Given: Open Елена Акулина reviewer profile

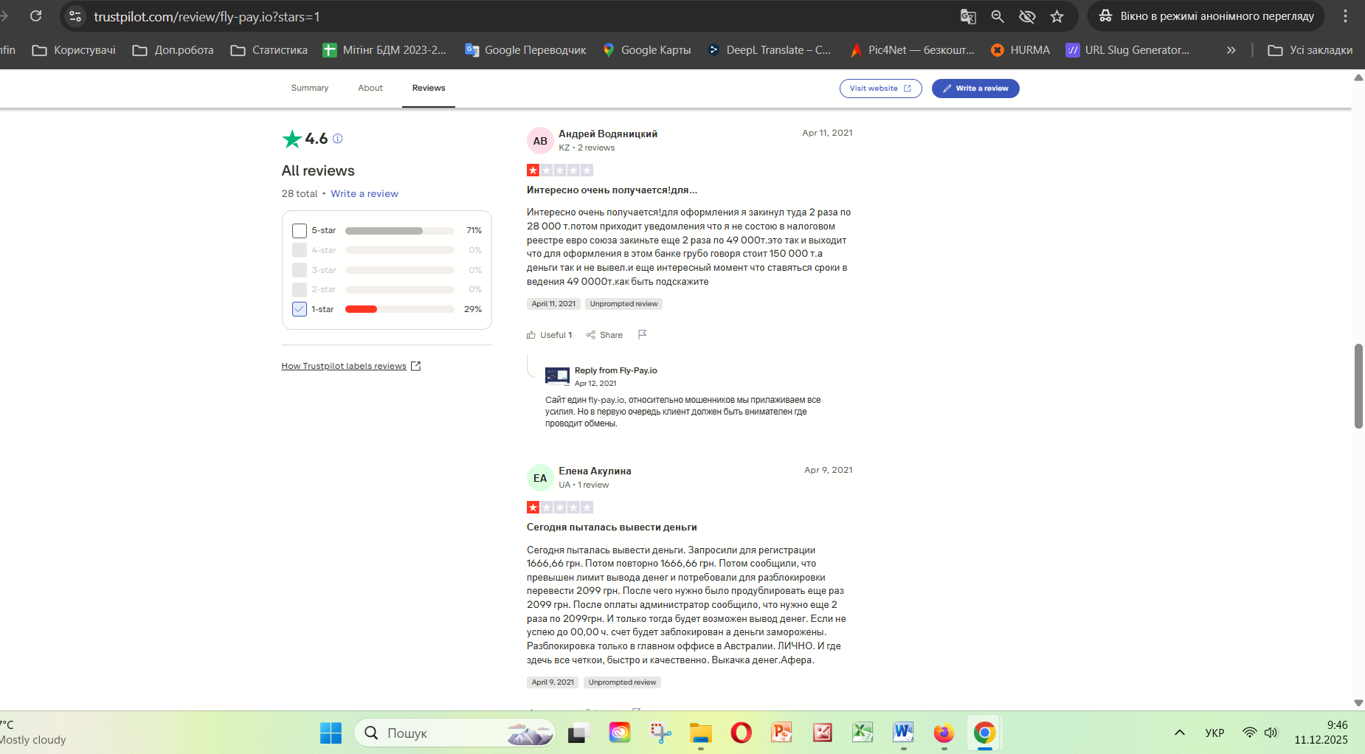Looking at the screenshot, I should 595,471.
